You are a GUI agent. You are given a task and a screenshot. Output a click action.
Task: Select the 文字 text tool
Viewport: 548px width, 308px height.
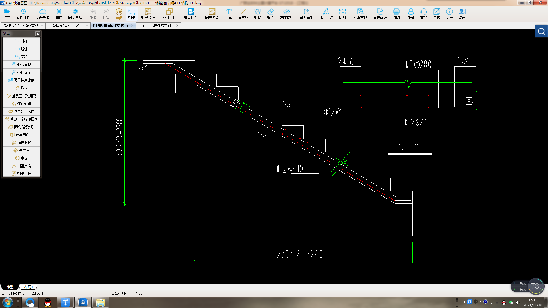pos(228,14)
